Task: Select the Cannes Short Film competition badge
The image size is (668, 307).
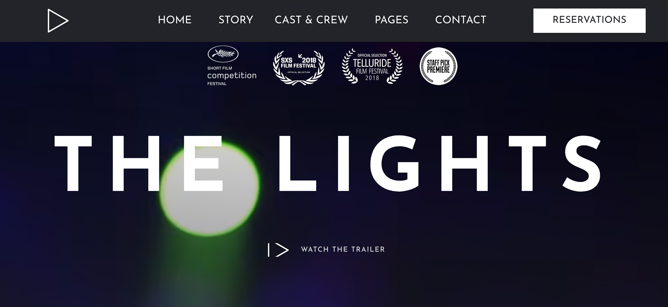Action: point(232,66)
